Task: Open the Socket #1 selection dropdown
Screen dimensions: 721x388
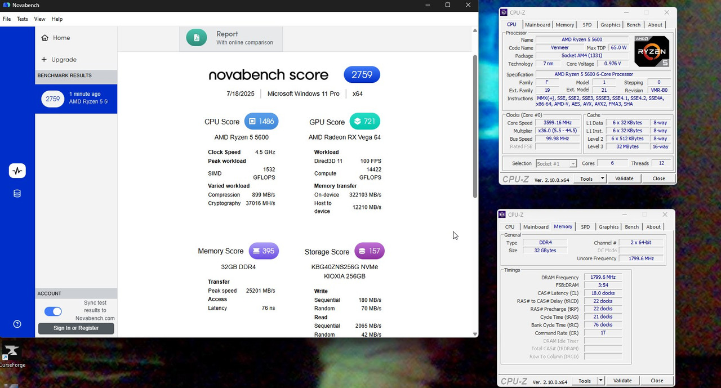Action: point(556,163)
